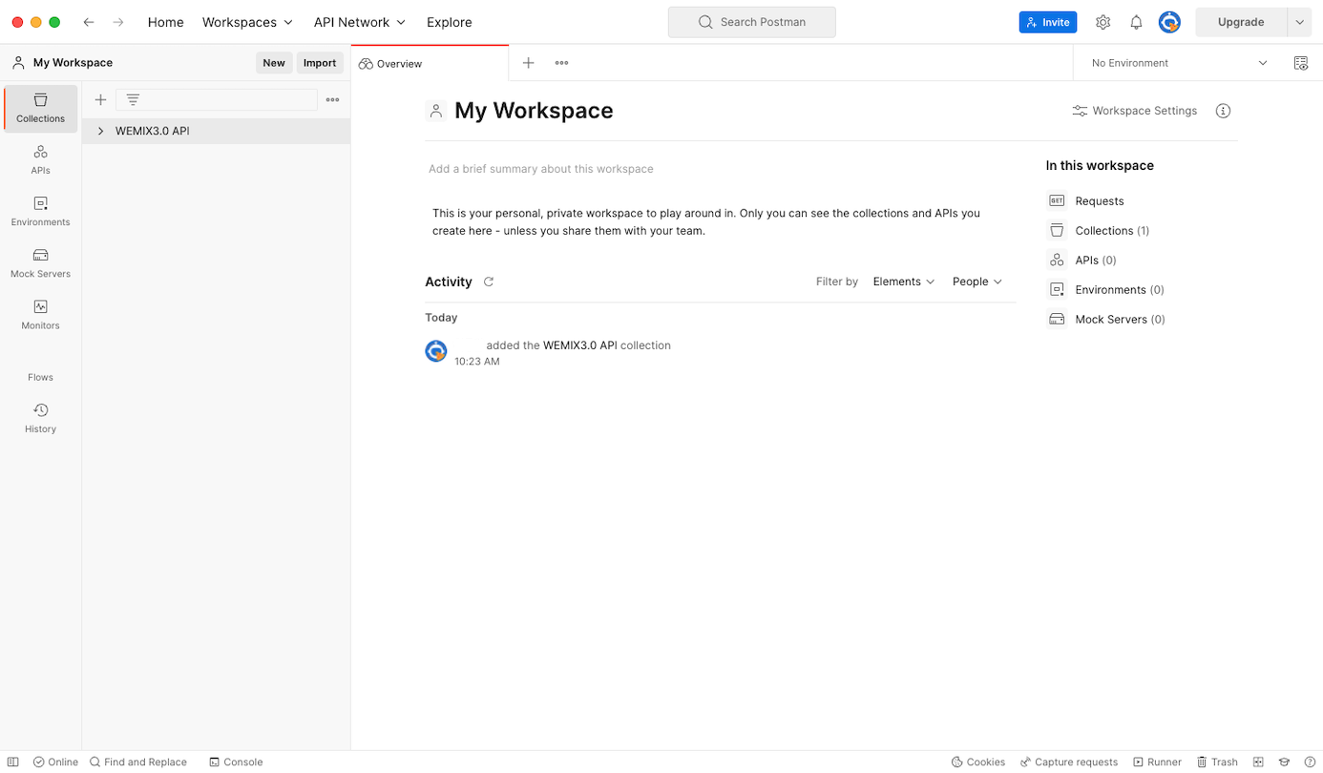
Task: Click the Import button
Action: [319, 63]
